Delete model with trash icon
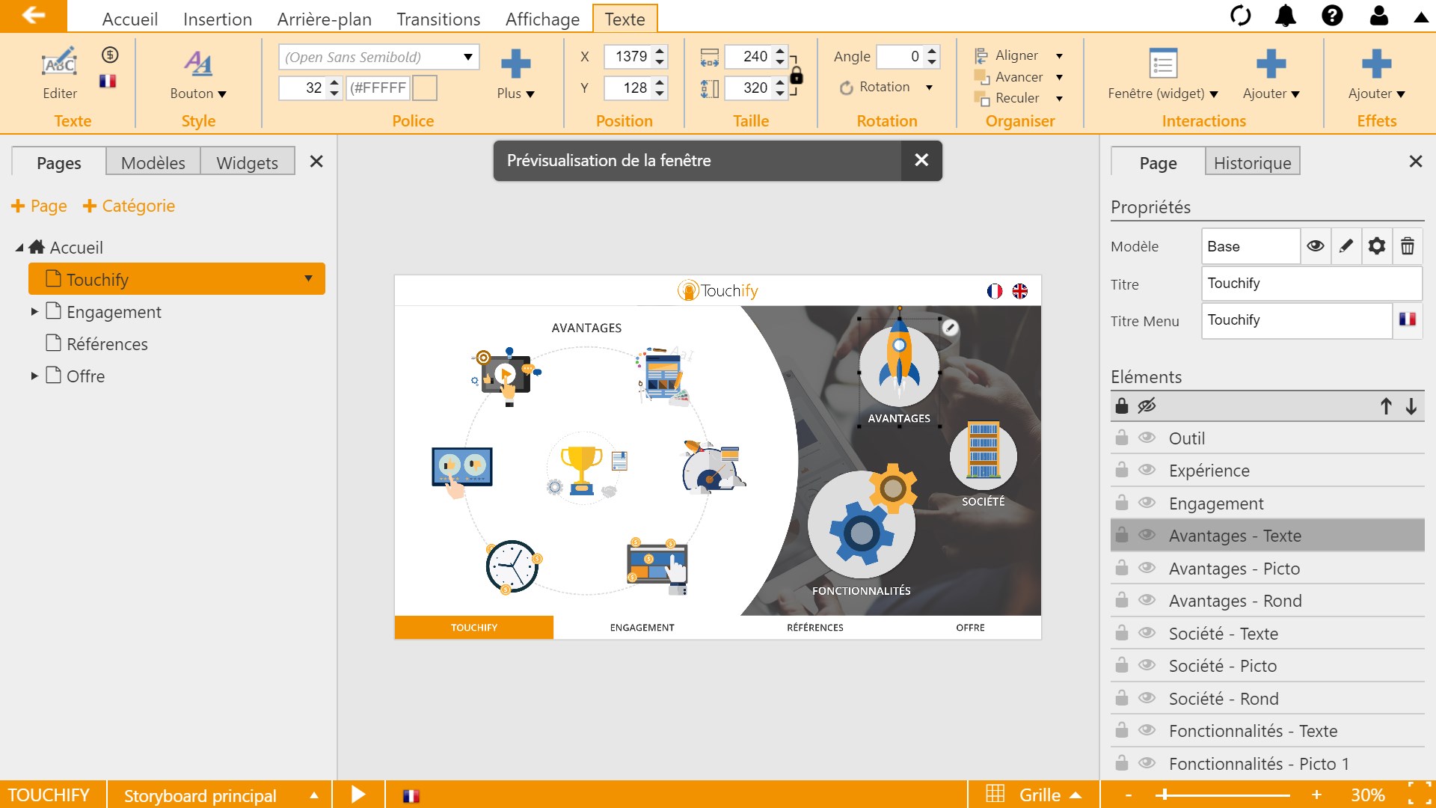Screen dimensions: 1436x808 1408,246
